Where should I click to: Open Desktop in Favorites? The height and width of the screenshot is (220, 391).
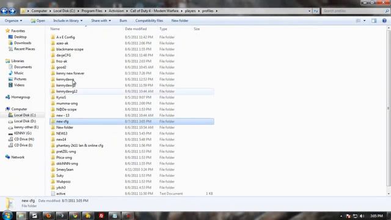click(x=20, y=37)
